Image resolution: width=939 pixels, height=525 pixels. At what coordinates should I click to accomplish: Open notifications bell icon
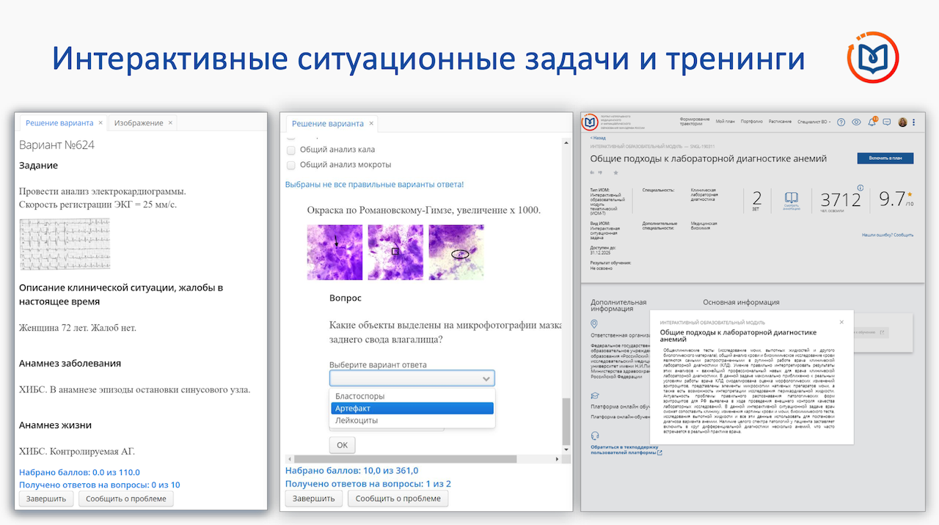[872, 122]
